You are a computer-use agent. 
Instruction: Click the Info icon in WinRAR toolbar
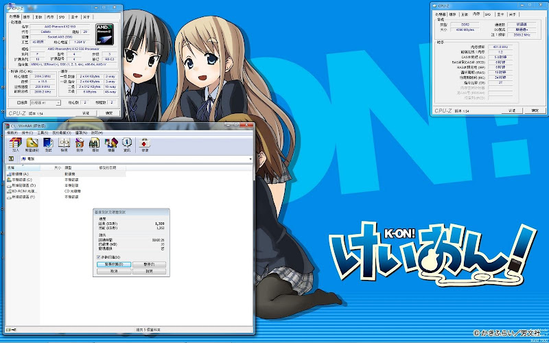coord(127,145)
